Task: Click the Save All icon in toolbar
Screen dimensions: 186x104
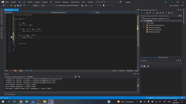Action: pos(21,5)
